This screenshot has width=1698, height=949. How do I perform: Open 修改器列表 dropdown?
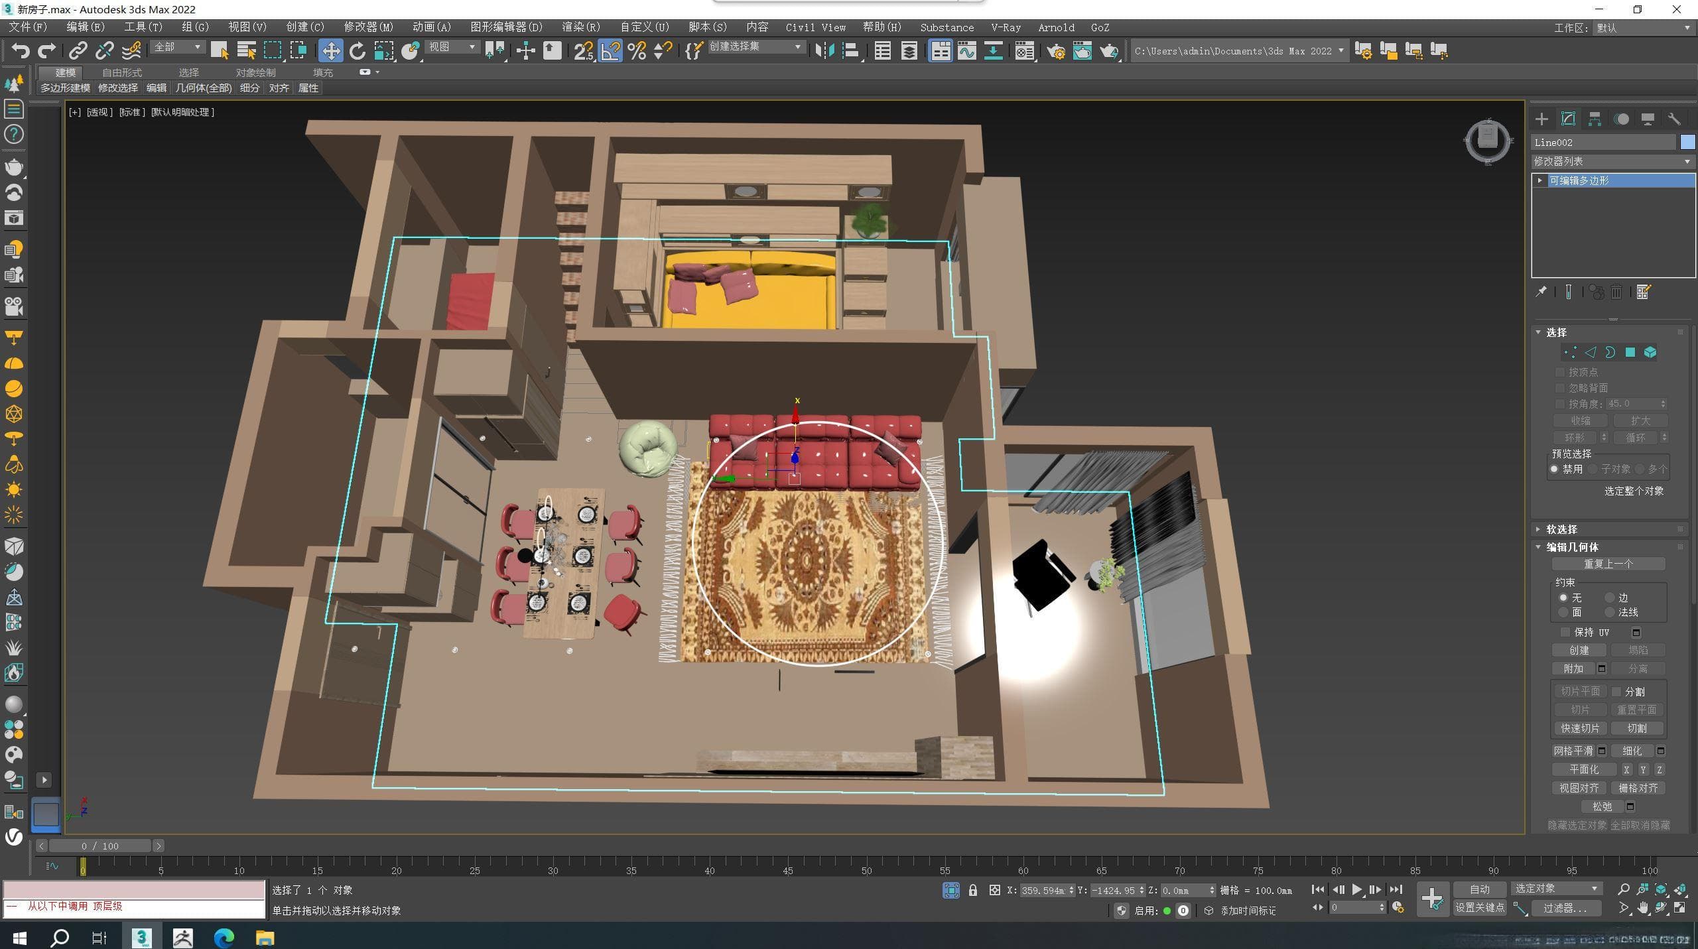click(1612, 161)
